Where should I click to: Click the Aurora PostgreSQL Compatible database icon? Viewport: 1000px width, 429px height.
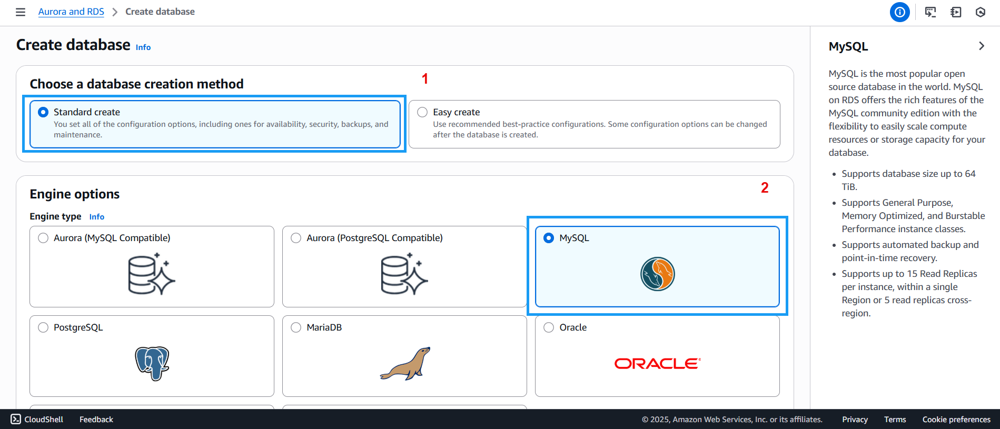[404, 274]
